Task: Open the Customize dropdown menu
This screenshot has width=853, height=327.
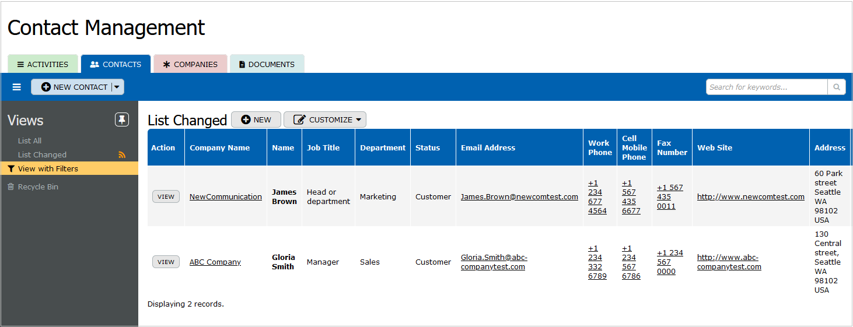Action: [325, 119]
